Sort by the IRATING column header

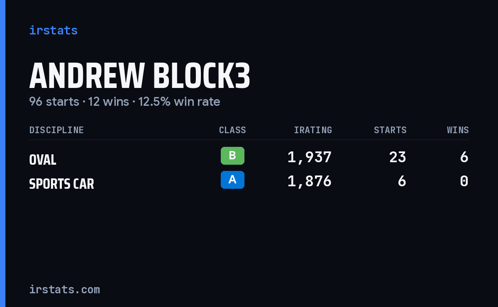[313, 130]
